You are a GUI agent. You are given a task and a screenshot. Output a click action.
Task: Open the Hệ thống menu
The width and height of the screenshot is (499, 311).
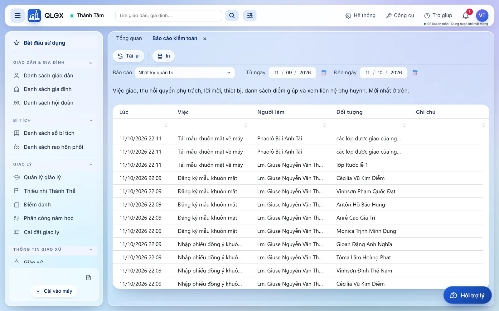tap(361, 16)
